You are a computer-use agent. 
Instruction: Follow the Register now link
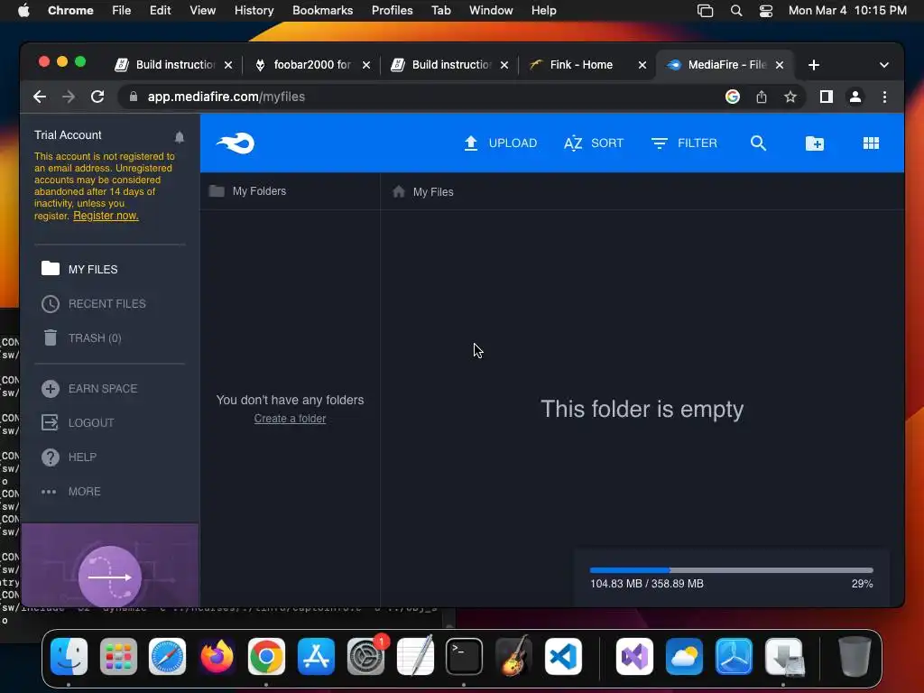pos(106,216)
